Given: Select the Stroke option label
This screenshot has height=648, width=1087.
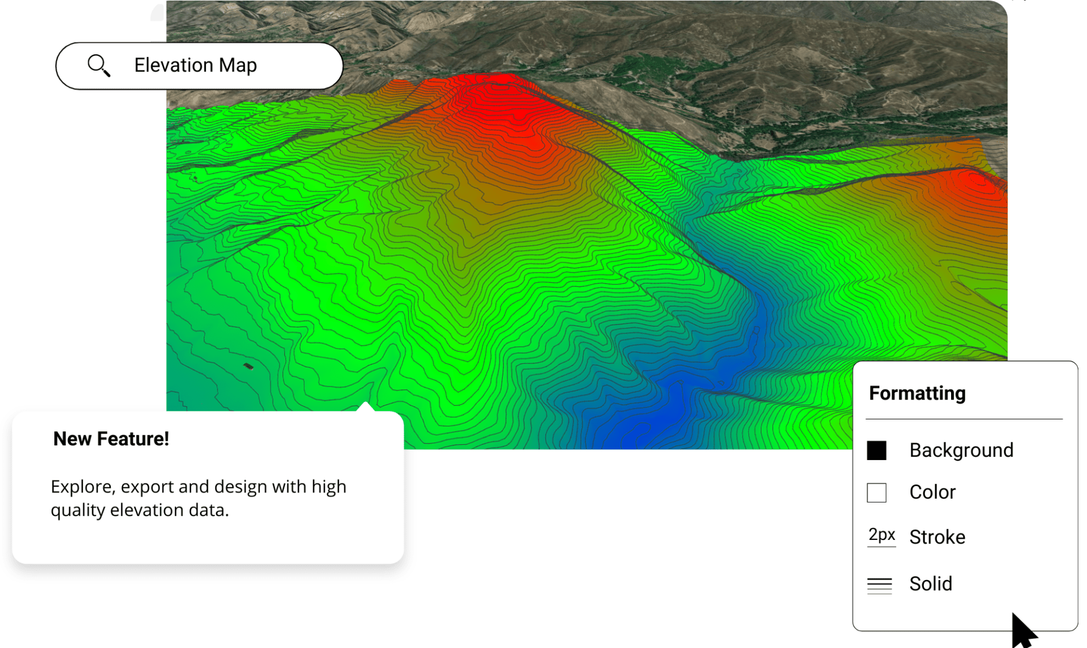Looking at the screenshot, I should pyautogui.click(x=937, y=537).
